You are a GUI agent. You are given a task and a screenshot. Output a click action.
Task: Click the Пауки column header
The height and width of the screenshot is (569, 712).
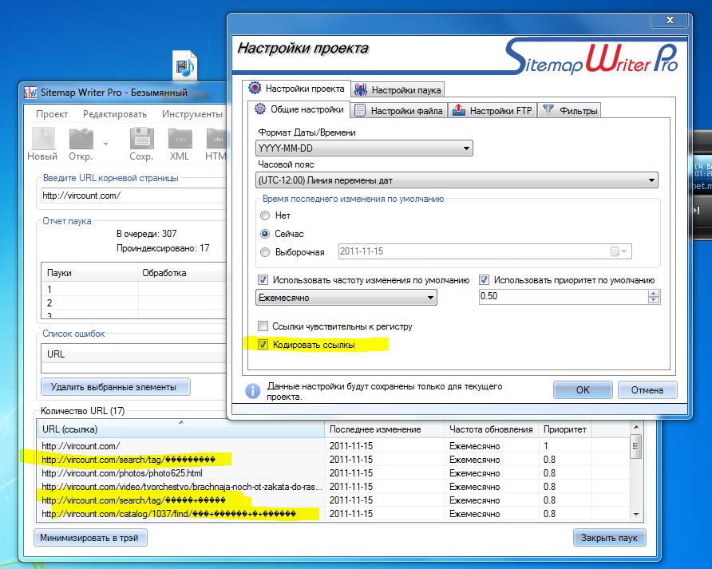click(89, 273)
